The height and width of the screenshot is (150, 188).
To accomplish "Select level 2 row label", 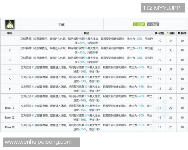I will click(10, 50).
